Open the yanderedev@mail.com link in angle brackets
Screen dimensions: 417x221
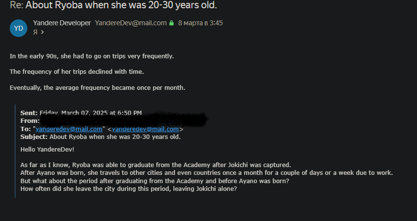pyautogui.click(x=145, y=129)
